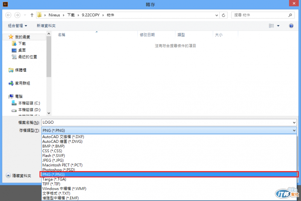Screen dimensions: 301x201
Task: Open recent locations dropdown arrow
Action: tap(25, 15)
